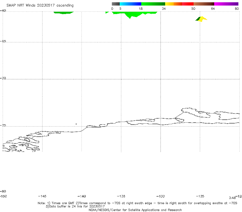Pick the magenta-purple segment of the color bar

(226, 4)
